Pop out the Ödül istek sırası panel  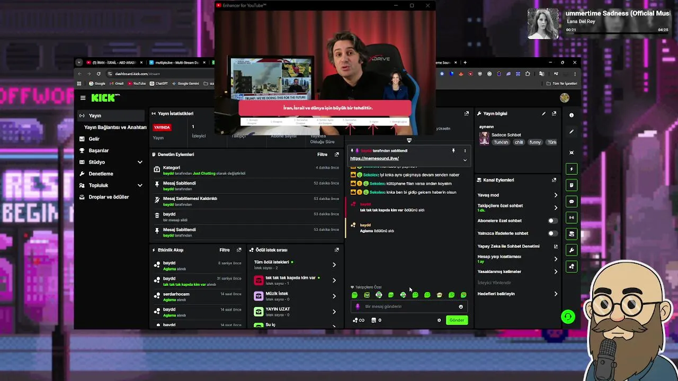(336, 250)
